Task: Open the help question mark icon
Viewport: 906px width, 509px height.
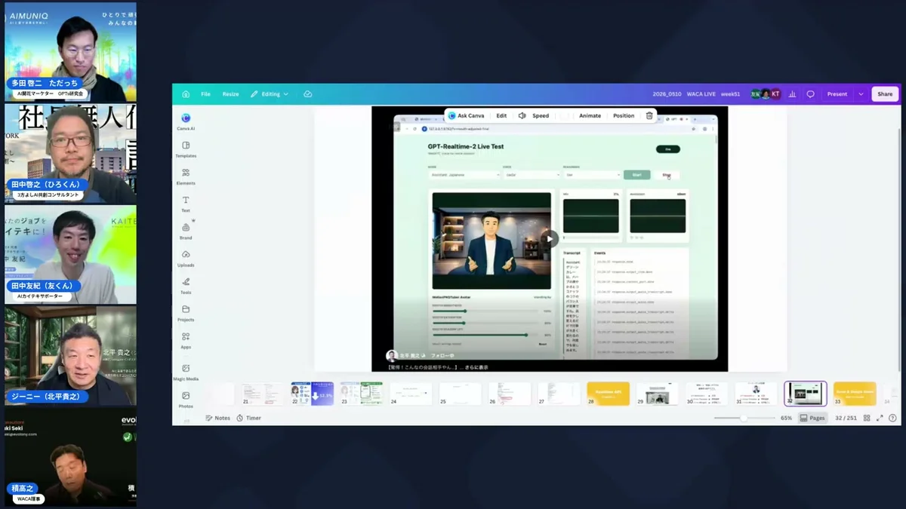Action: pyautogui.click(x=892, y=418)
